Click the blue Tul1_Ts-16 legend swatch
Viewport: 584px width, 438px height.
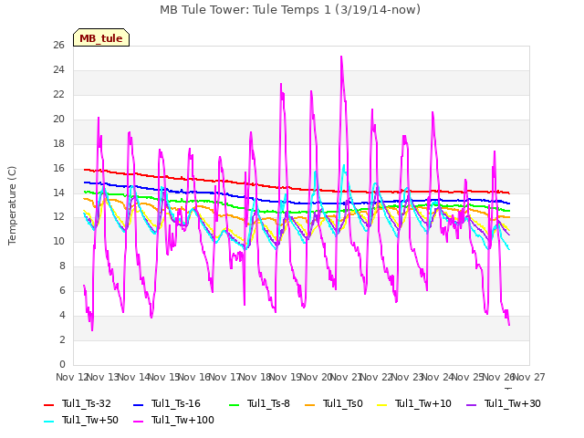pyautogui.click(x=138, y=404)
